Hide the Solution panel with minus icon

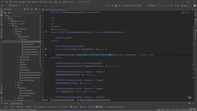[x=39, y=9]
